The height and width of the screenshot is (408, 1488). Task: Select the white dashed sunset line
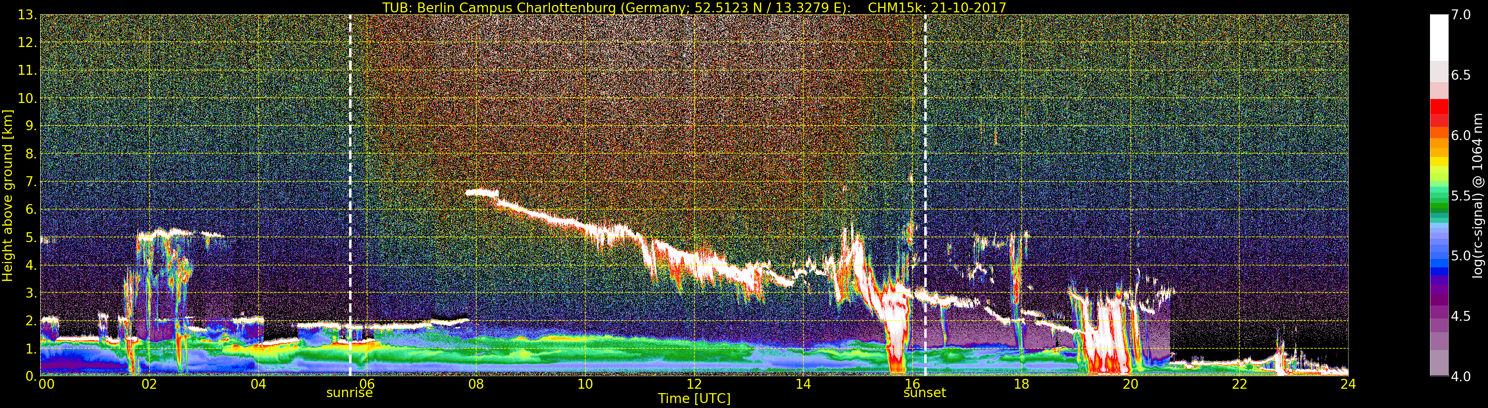[925, 196]
